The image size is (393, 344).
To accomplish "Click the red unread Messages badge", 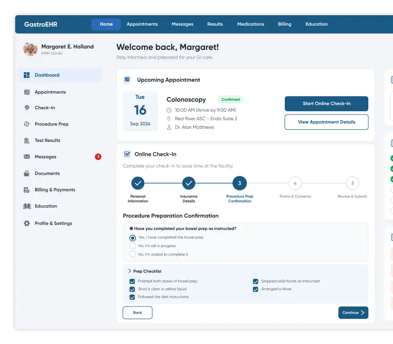I will click(x=98, y=157).
